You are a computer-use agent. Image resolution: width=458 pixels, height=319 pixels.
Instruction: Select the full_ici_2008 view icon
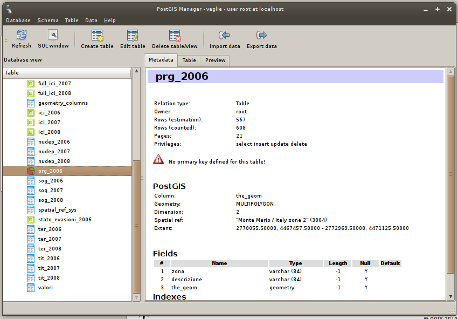pos(31,93)
